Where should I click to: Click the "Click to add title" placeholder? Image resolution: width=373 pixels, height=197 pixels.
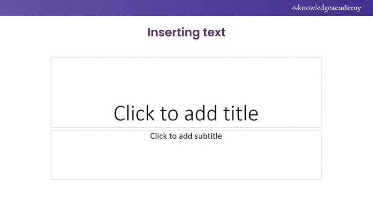pyautogui.click(x=186, y=113)
